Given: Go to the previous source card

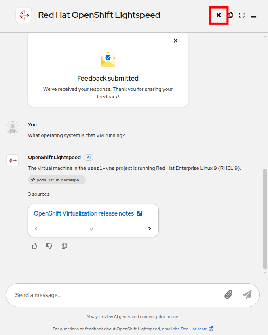Looking at the screenshot, I should (36, 229).
